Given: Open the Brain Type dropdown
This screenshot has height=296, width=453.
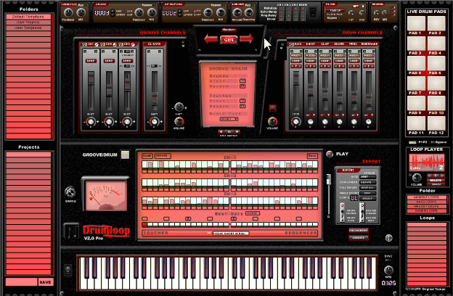Looking at the screenshot, I should coord(229,119).
